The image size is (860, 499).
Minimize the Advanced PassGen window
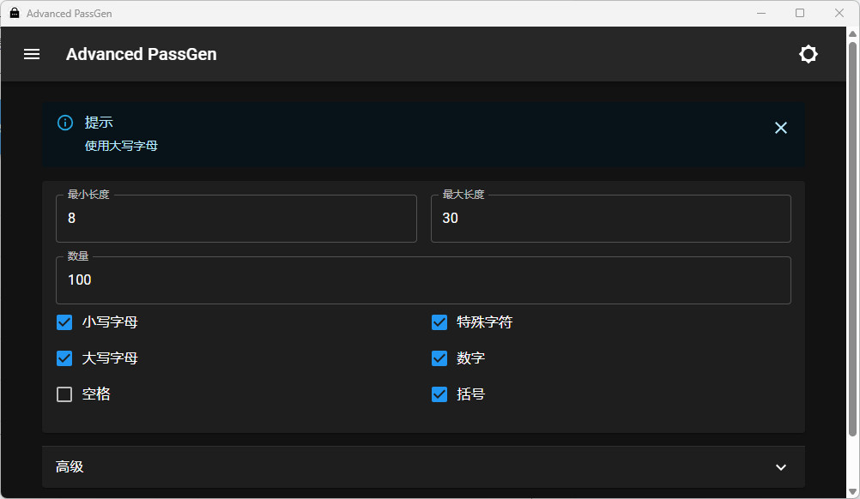[x=760, y=13]
